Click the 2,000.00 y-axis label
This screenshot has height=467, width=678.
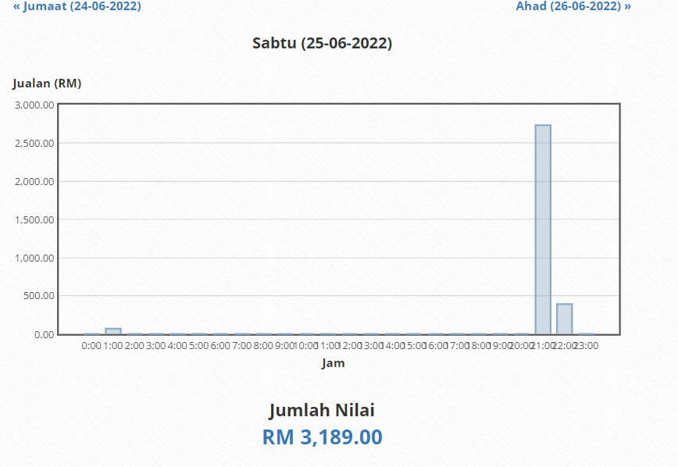(34, 182)
